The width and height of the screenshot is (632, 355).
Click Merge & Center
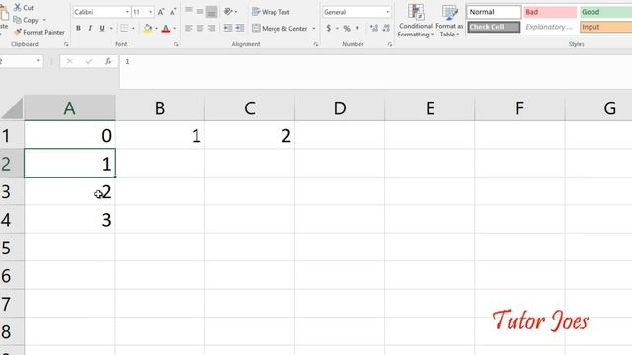279,29
